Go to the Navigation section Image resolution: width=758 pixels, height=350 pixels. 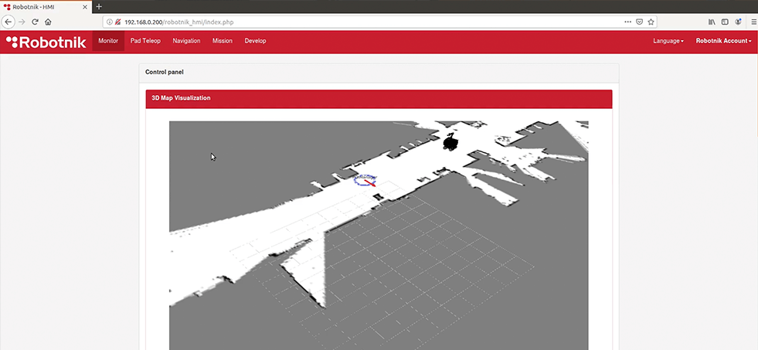coord(186,41)
